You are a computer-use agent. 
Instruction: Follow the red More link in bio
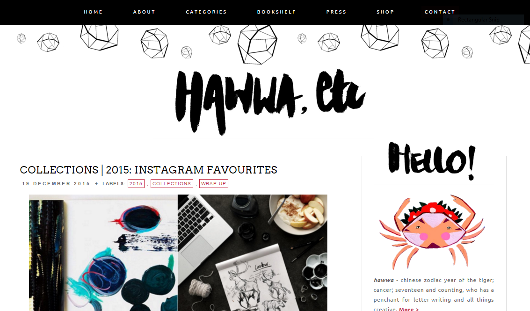(409, 309)
